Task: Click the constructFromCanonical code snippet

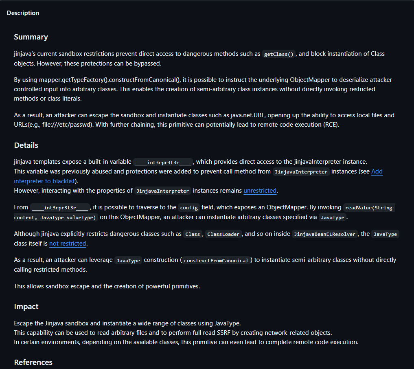Action: point(216,260)
